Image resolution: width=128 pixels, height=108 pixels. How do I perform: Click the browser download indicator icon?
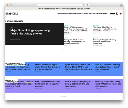pos(87,5)
